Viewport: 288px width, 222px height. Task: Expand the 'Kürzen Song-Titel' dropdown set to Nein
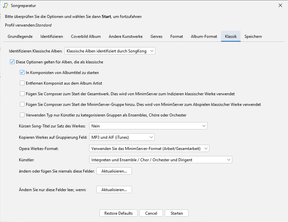[x=148, y=126]
